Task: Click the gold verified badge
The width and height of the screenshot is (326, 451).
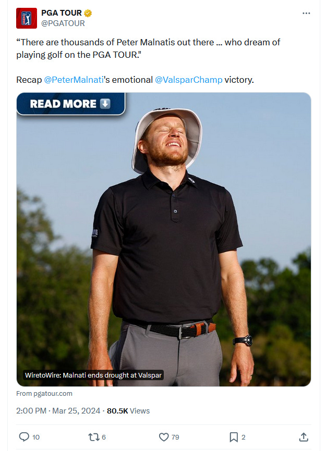Action: click(x=88, y=13)
